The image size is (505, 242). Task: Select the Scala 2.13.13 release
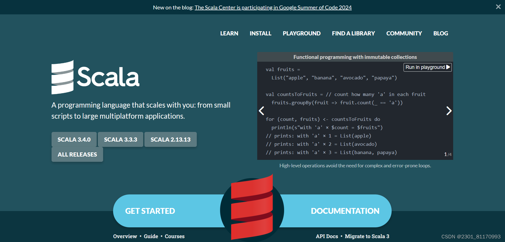(170, 139)
